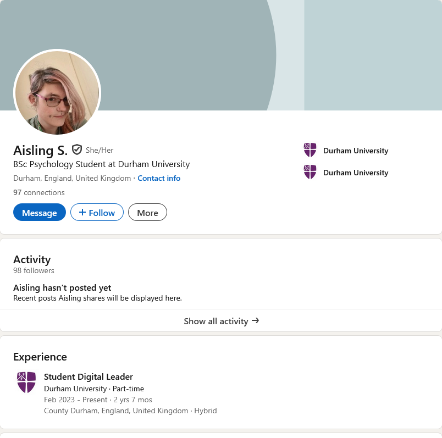Open first Durham University text link
442x438 pixels.
pos(356,151)
